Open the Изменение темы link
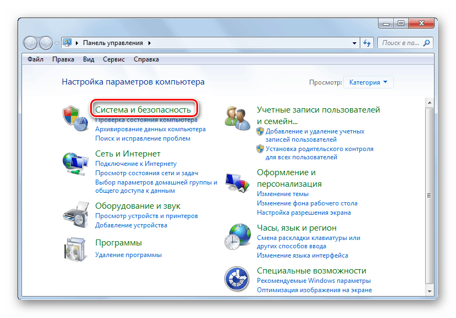 [282, 194]
